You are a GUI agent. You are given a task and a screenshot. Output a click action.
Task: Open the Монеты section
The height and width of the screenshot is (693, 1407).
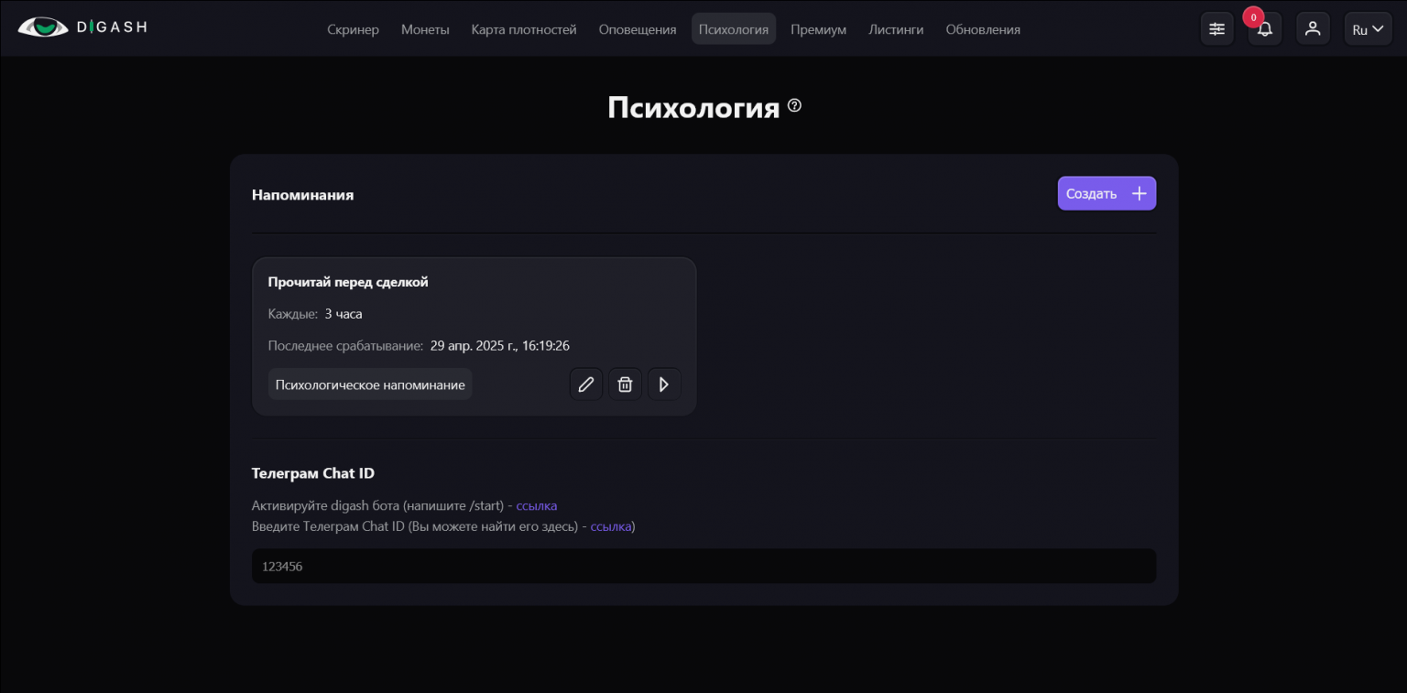[425, 29]
